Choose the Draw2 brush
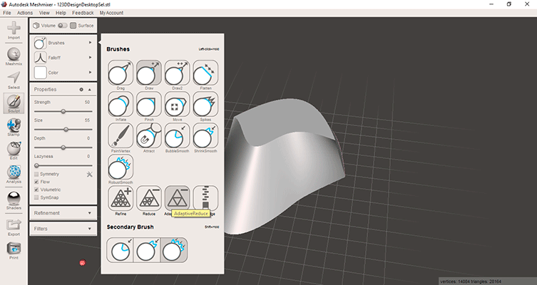This screenshot has height=285, width=537. (178, 73)
